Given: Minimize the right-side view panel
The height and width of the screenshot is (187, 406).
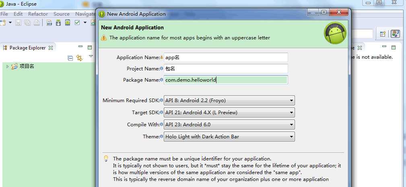Looking at the screenshot, I should click(384, 47).
